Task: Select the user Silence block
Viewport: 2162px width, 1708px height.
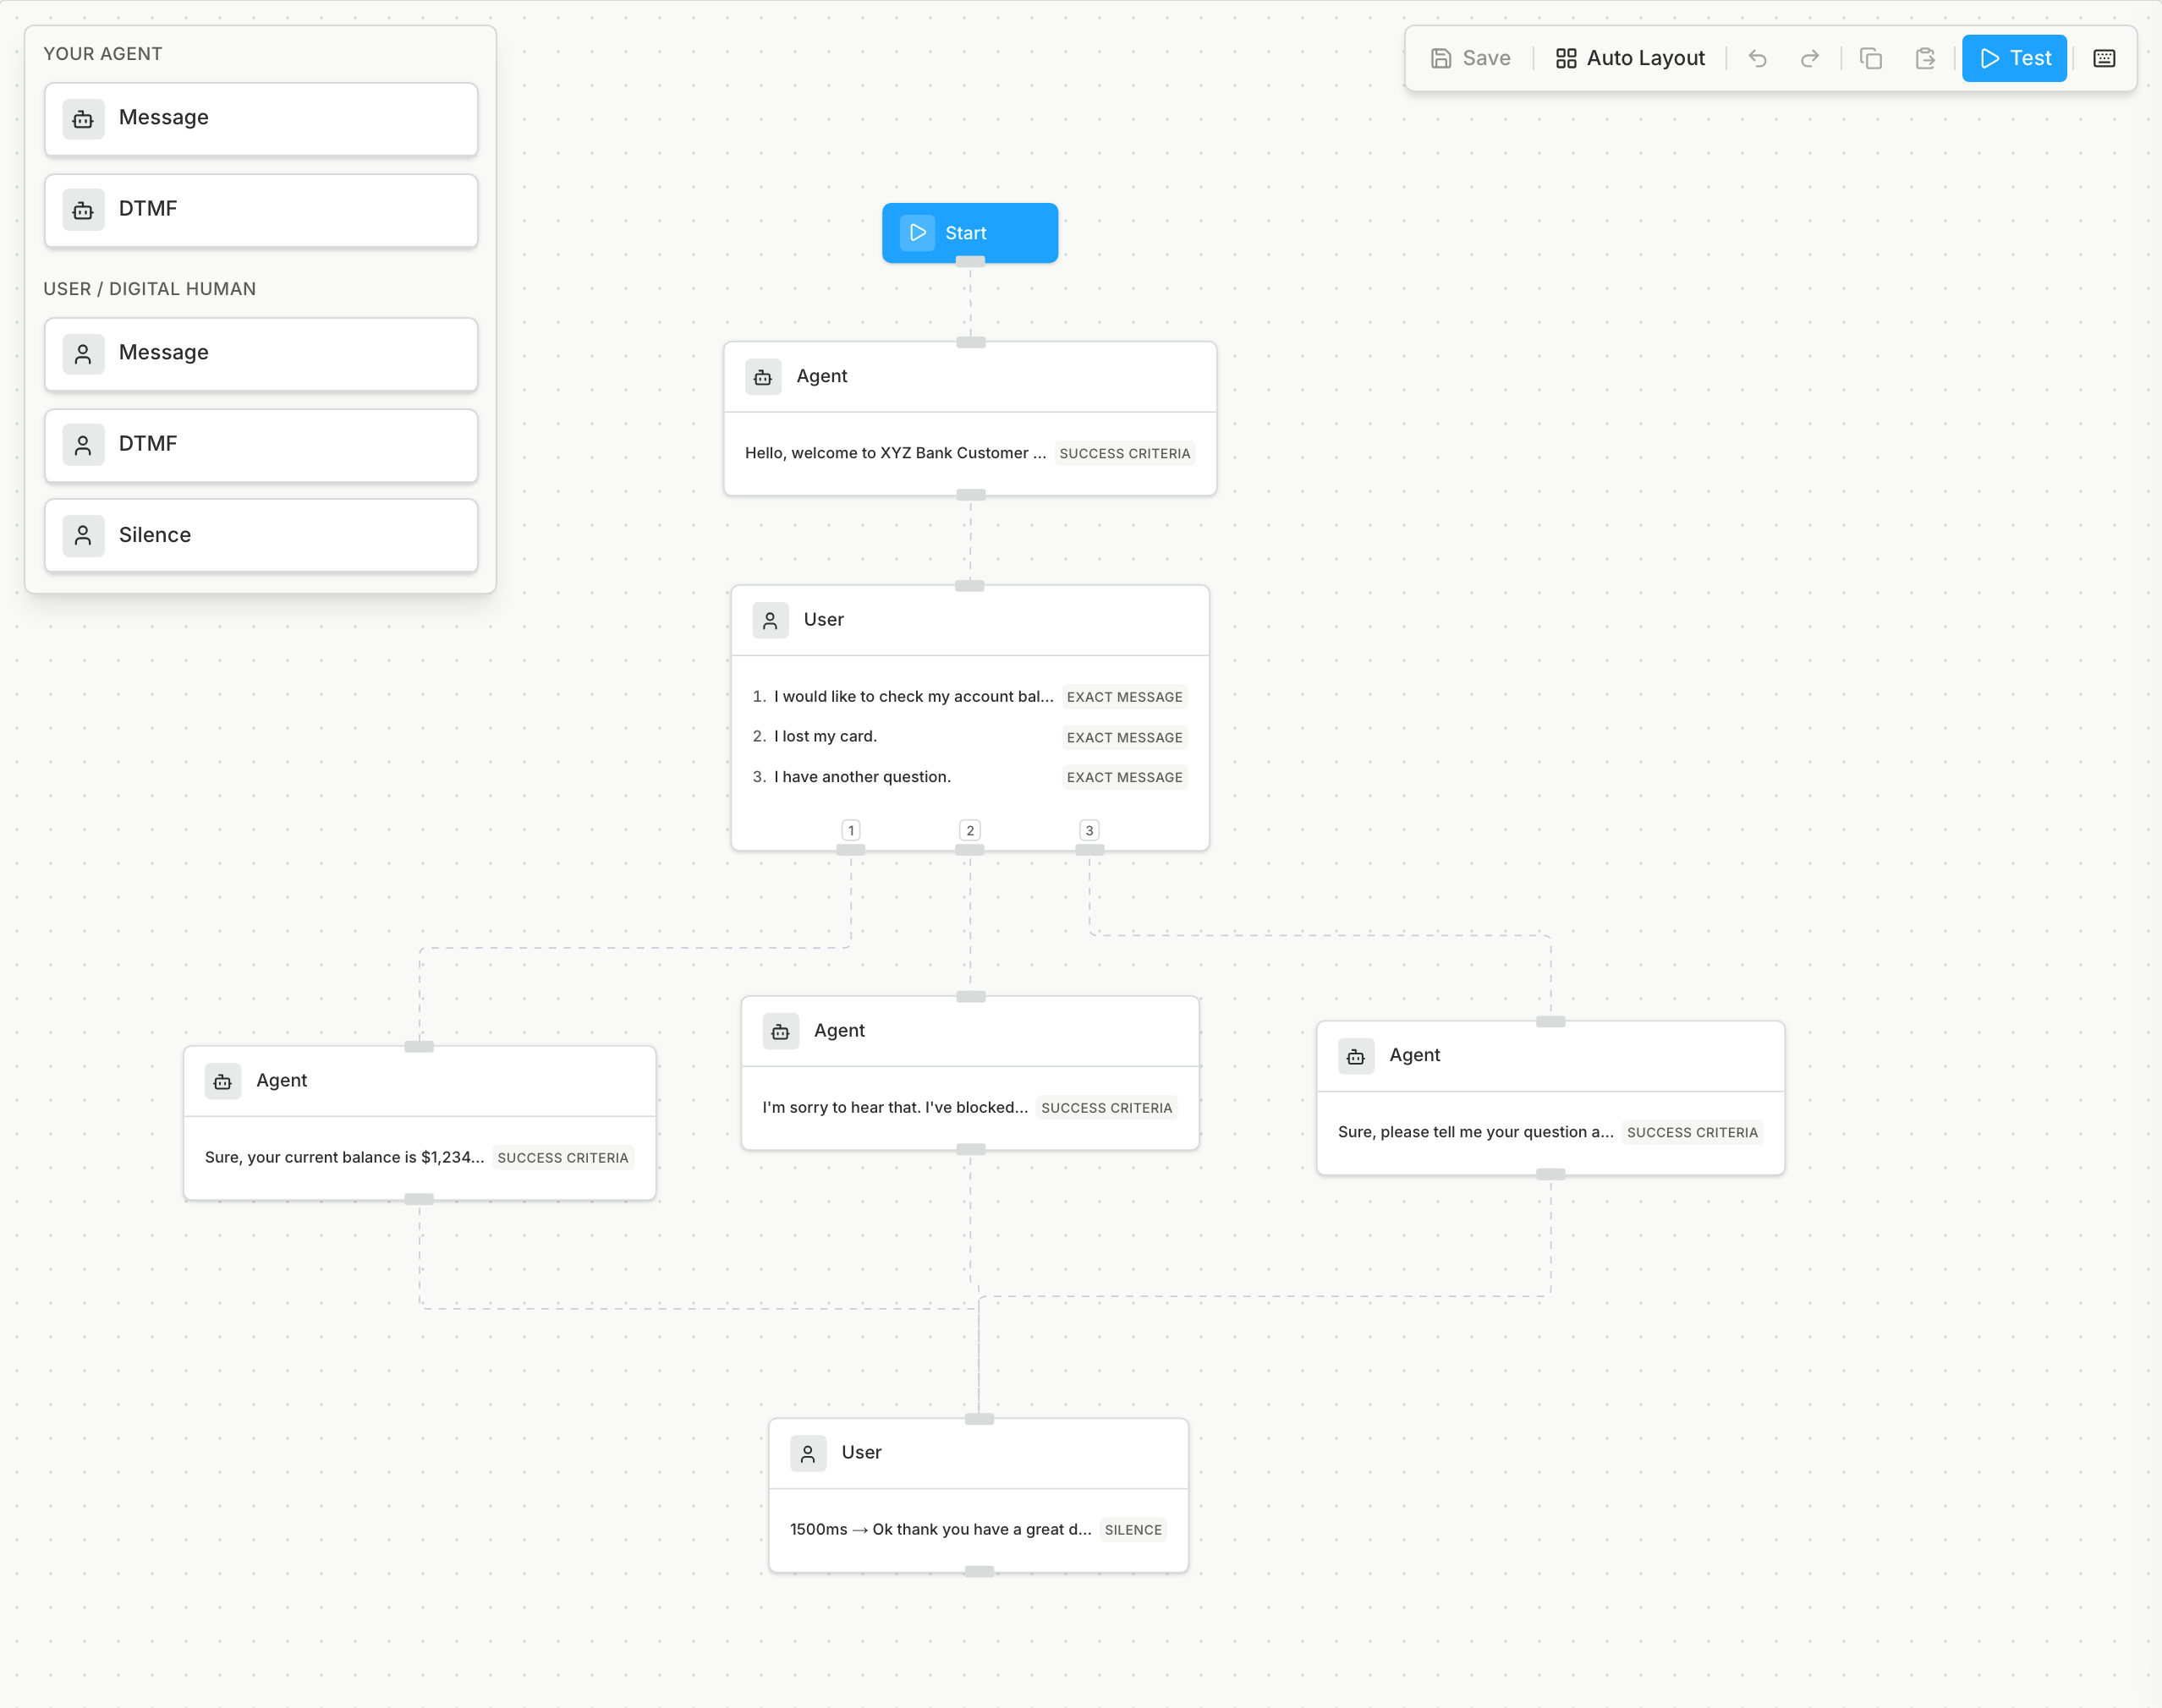Action: pos(261,536)
